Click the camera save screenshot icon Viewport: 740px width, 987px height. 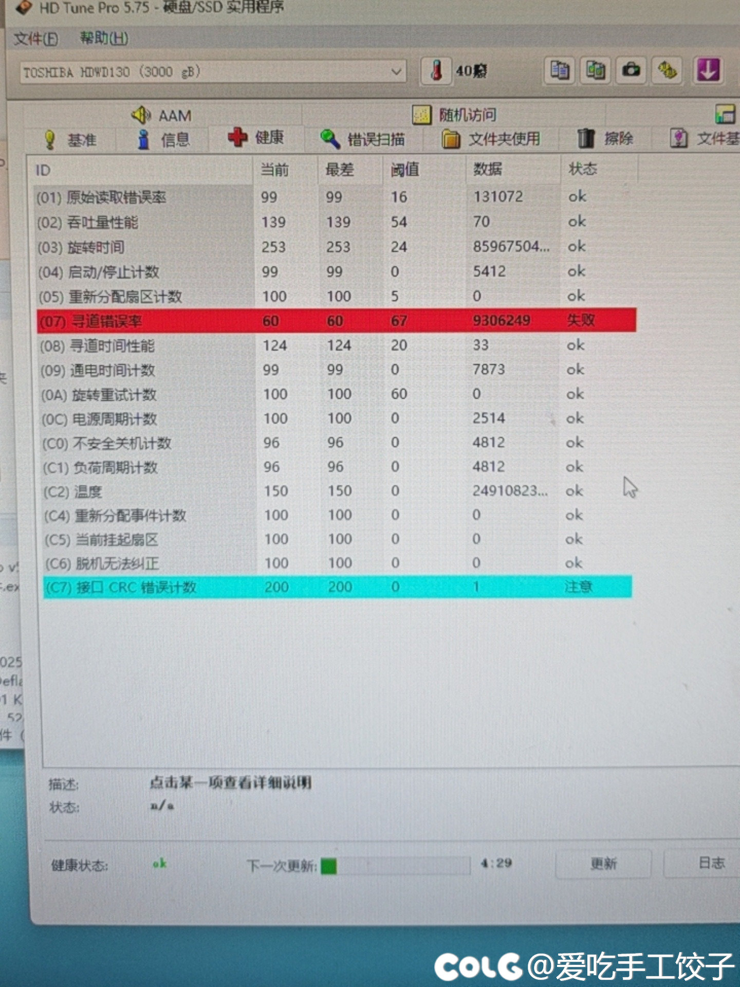click(631, 70)
